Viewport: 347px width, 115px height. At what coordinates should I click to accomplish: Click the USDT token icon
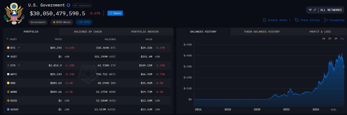pyautogui.click(x=8, y=57)
